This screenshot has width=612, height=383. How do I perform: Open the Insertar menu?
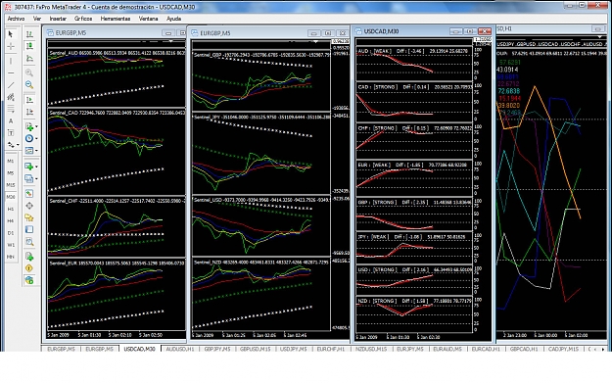coord(58,19)
